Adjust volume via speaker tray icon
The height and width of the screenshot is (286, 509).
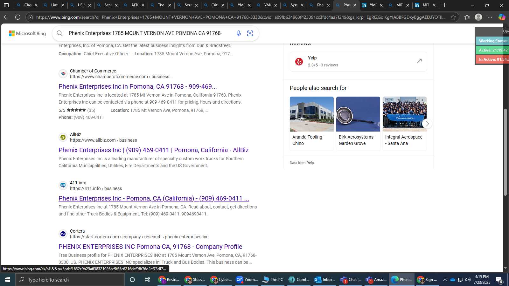point(468,280)
